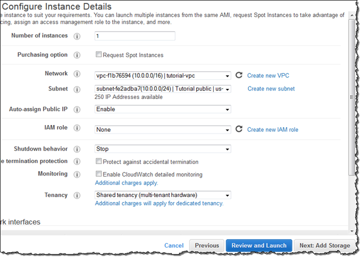Click info icon beside Number of instances

coord(77,36)
